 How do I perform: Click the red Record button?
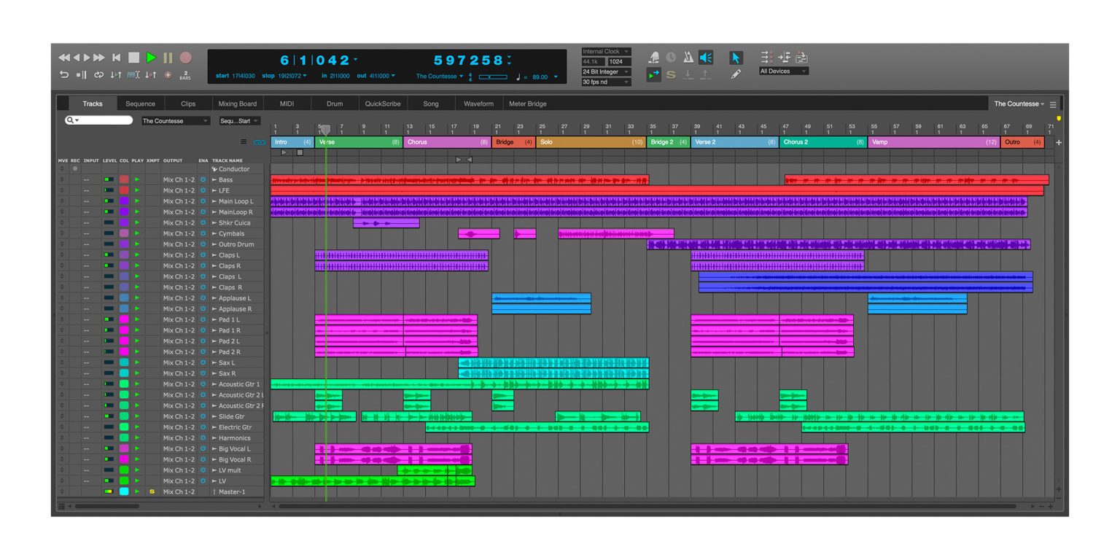tap(185, 58)
